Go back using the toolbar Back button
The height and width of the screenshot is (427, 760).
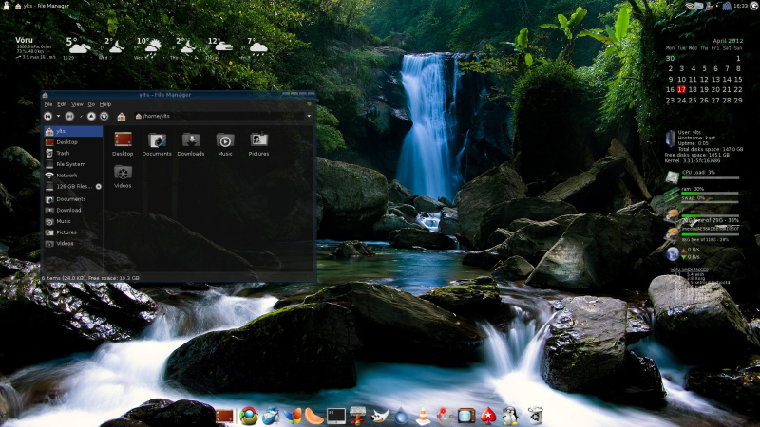point(47,116)
